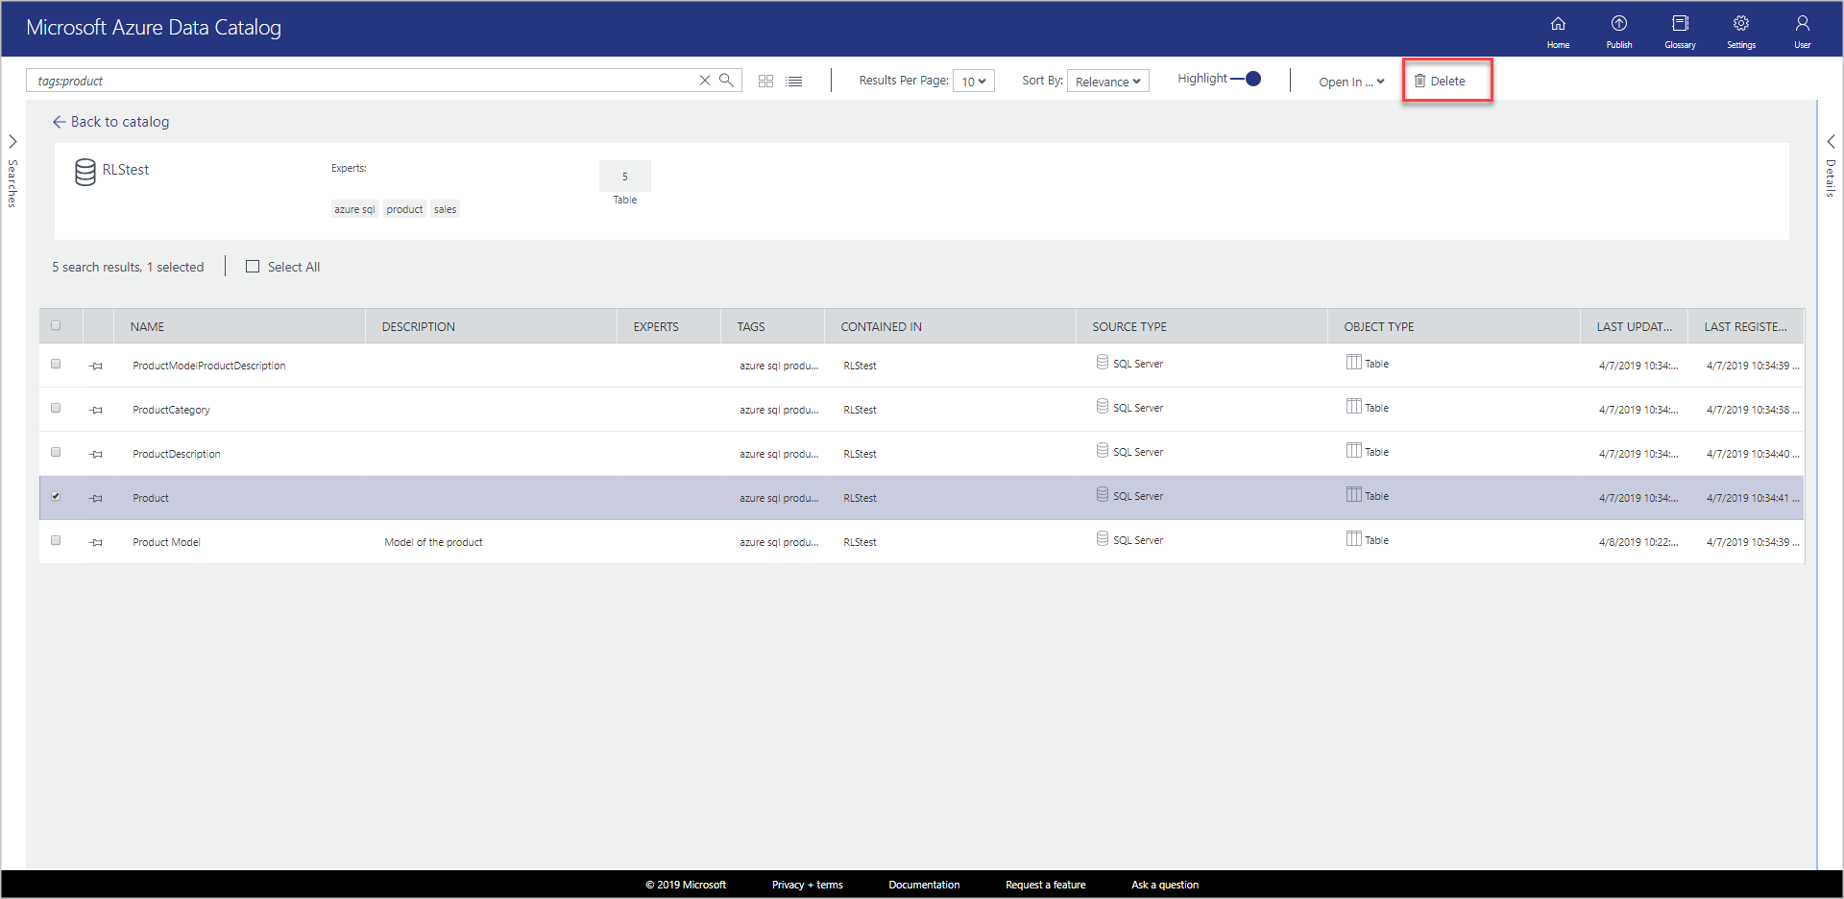This screenshot has height=899, width=1844.
Task: Uncheck the Product row checkbox
Action: click(x=56, y=496)
